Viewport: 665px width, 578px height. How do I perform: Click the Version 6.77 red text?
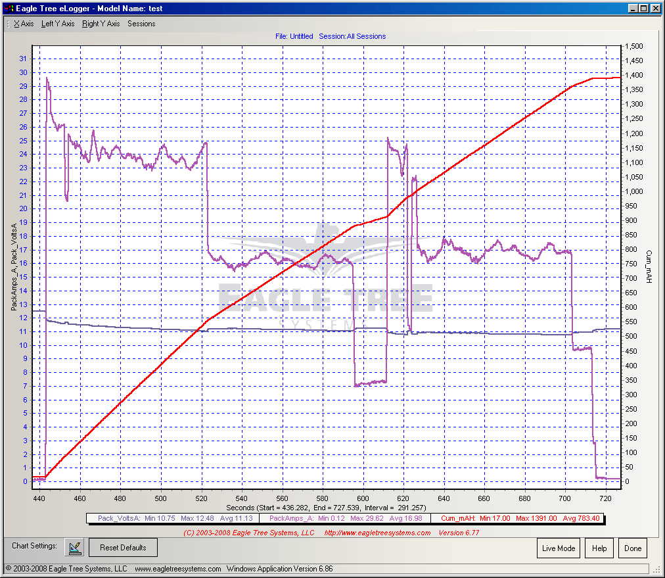[459, 533]
